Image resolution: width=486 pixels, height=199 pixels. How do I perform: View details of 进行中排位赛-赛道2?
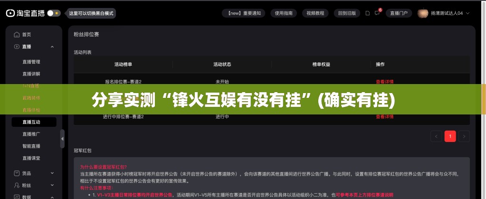(x=384, y=117)
